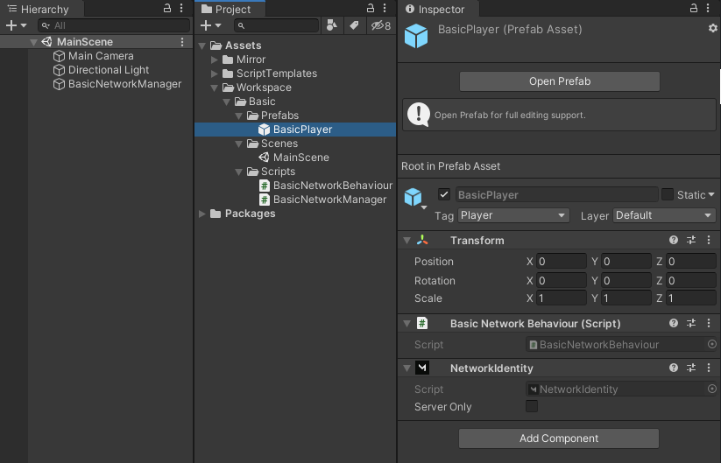The image size is (721, 463).
Task: Collapse the Basic folder arrow
Action: (227, 102)
